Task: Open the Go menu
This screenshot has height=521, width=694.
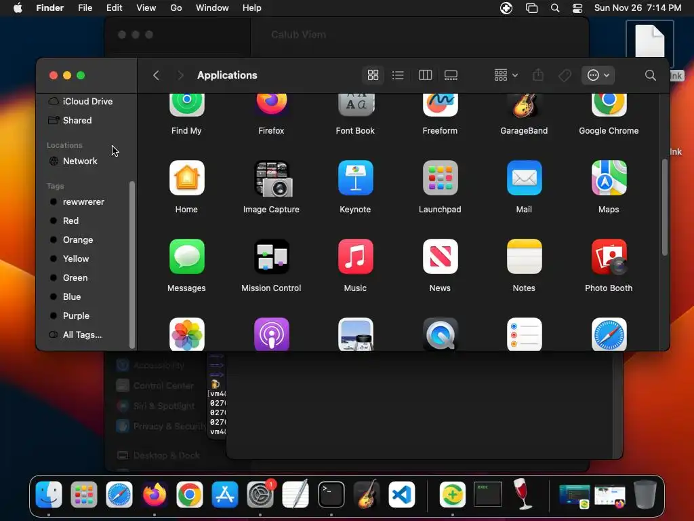Action: click(176, 8)
